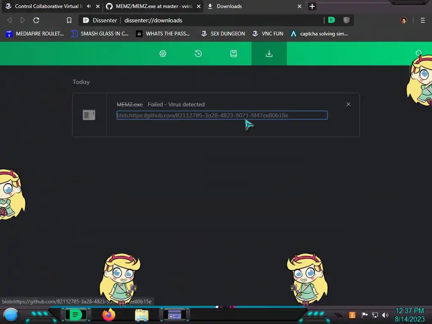Go back with the browser back arrow
Viewport: 432px width, 324px height.
click(x=9, y=20)
